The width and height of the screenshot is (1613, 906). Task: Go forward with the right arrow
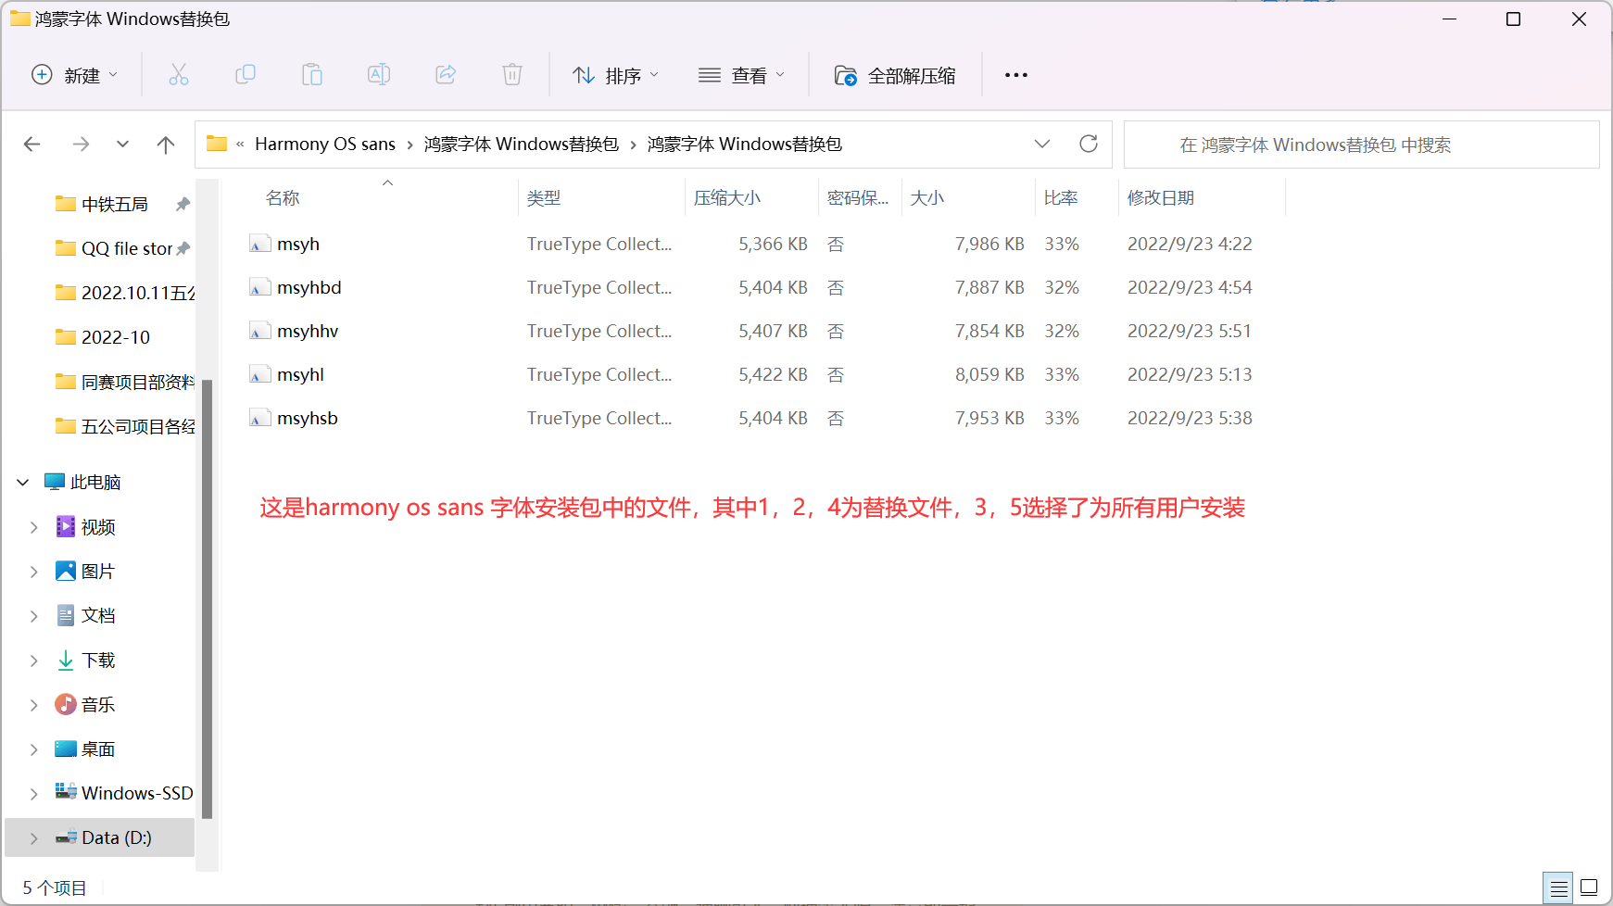[82, 145]
